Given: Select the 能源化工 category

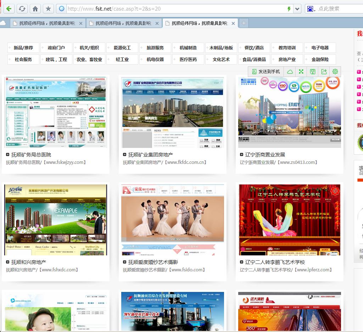Looking at the screenshot, I should pos(122,48).
